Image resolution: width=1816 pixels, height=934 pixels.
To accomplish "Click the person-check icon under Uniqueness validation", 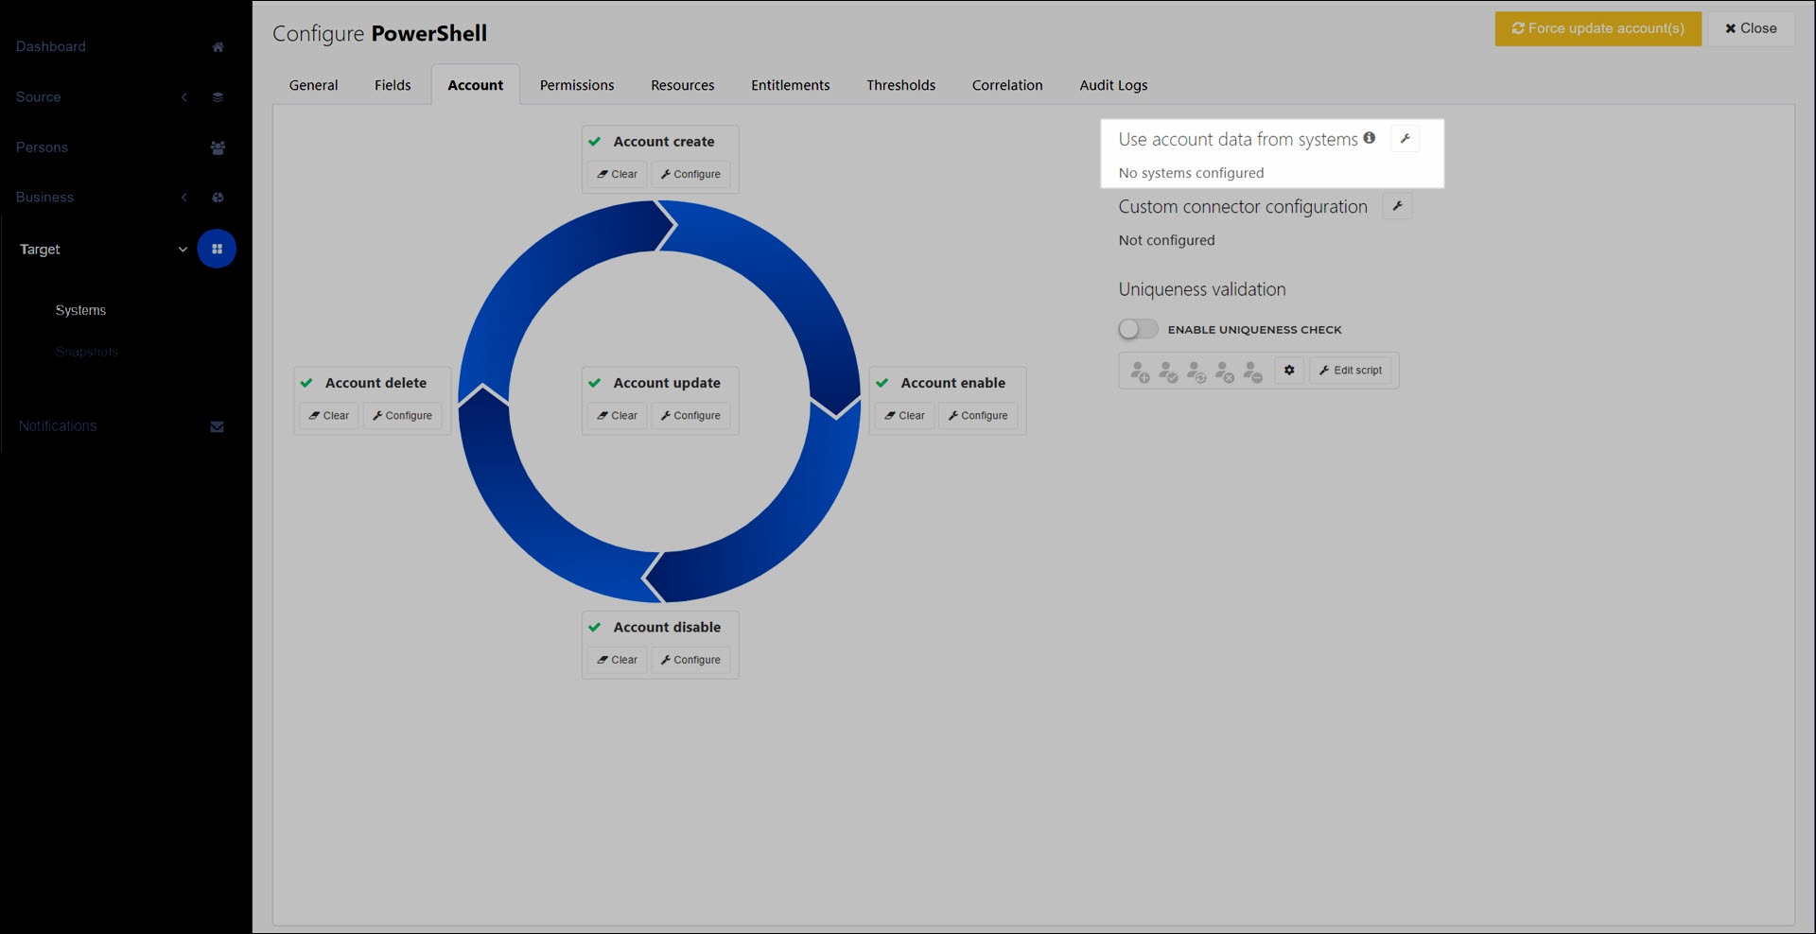I will (1168, 371).
